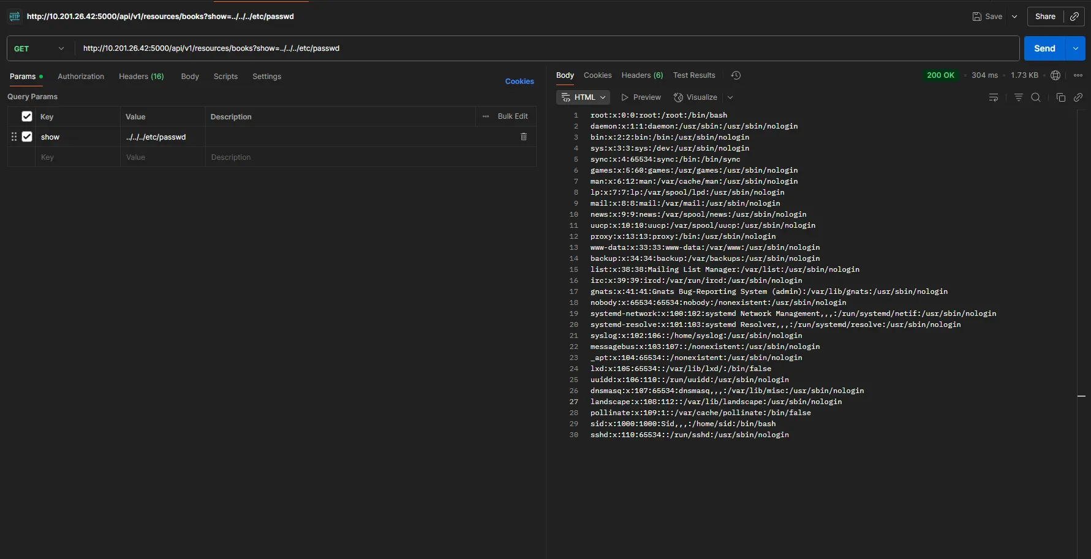
Task: Open the GET method dropdown
Action: (x=38, y=48)
